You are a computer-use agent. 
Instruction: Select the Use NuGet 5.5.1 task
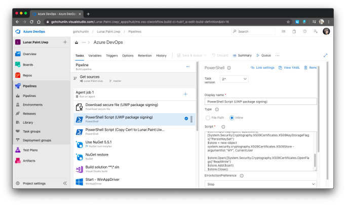135,144
